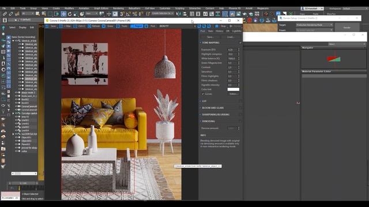Expand the Bloom and Glare section

tap(201, 108)
